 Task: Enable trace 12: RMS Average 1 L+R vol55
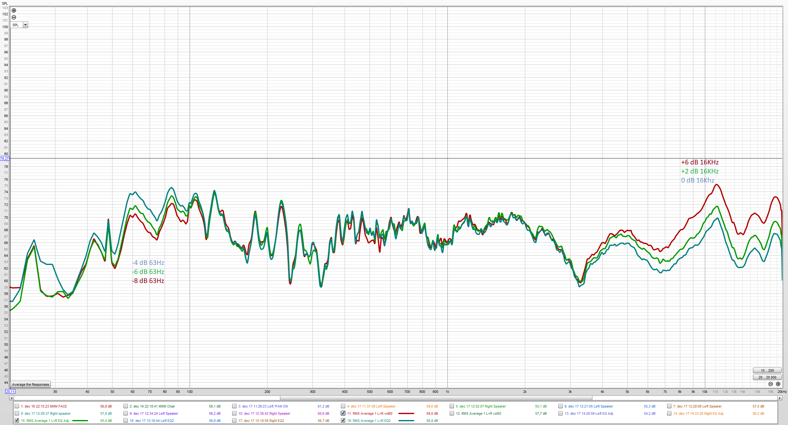pos(452,413)
